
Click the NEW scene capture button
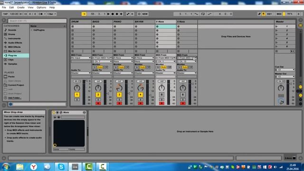[x=145, y=14]
